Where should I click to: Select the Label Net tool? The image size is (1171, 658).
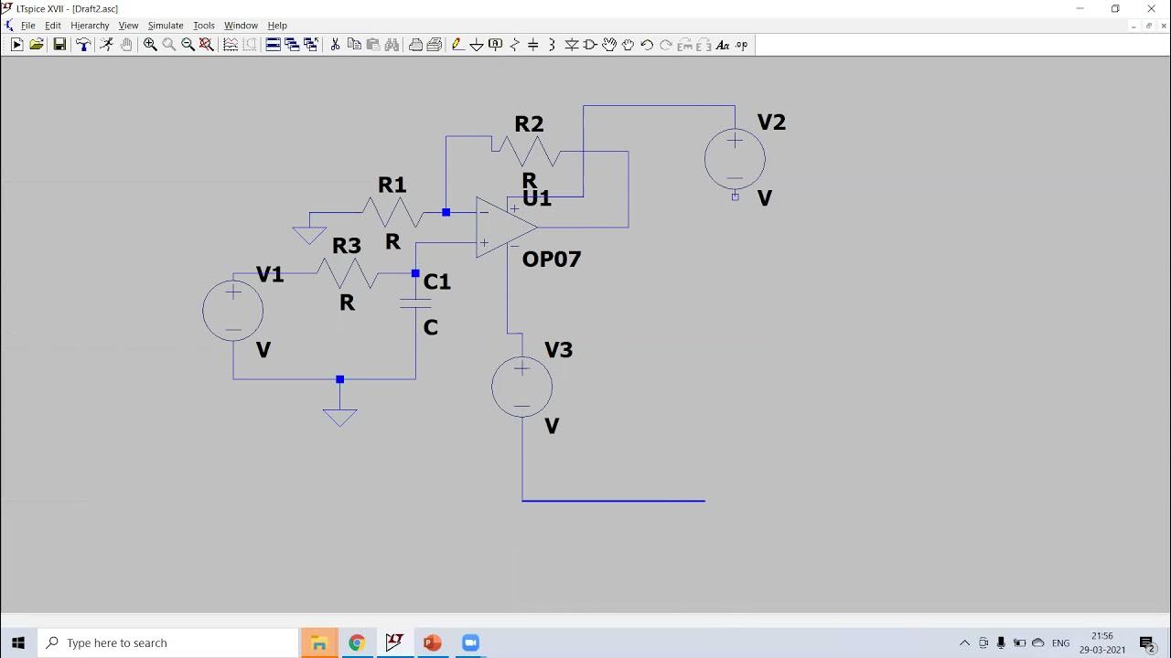point(495,45)
